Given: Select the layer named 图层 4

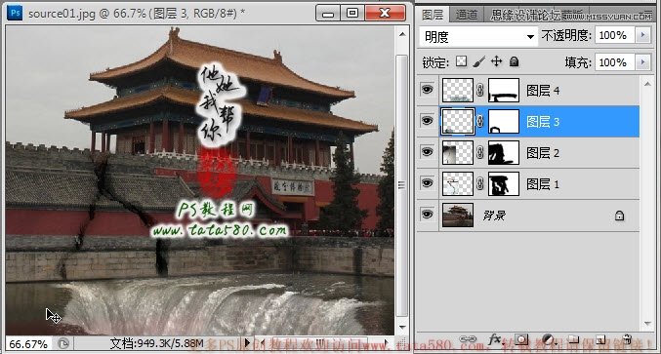Looking at the screenshot, I should (x=543, y=90).
